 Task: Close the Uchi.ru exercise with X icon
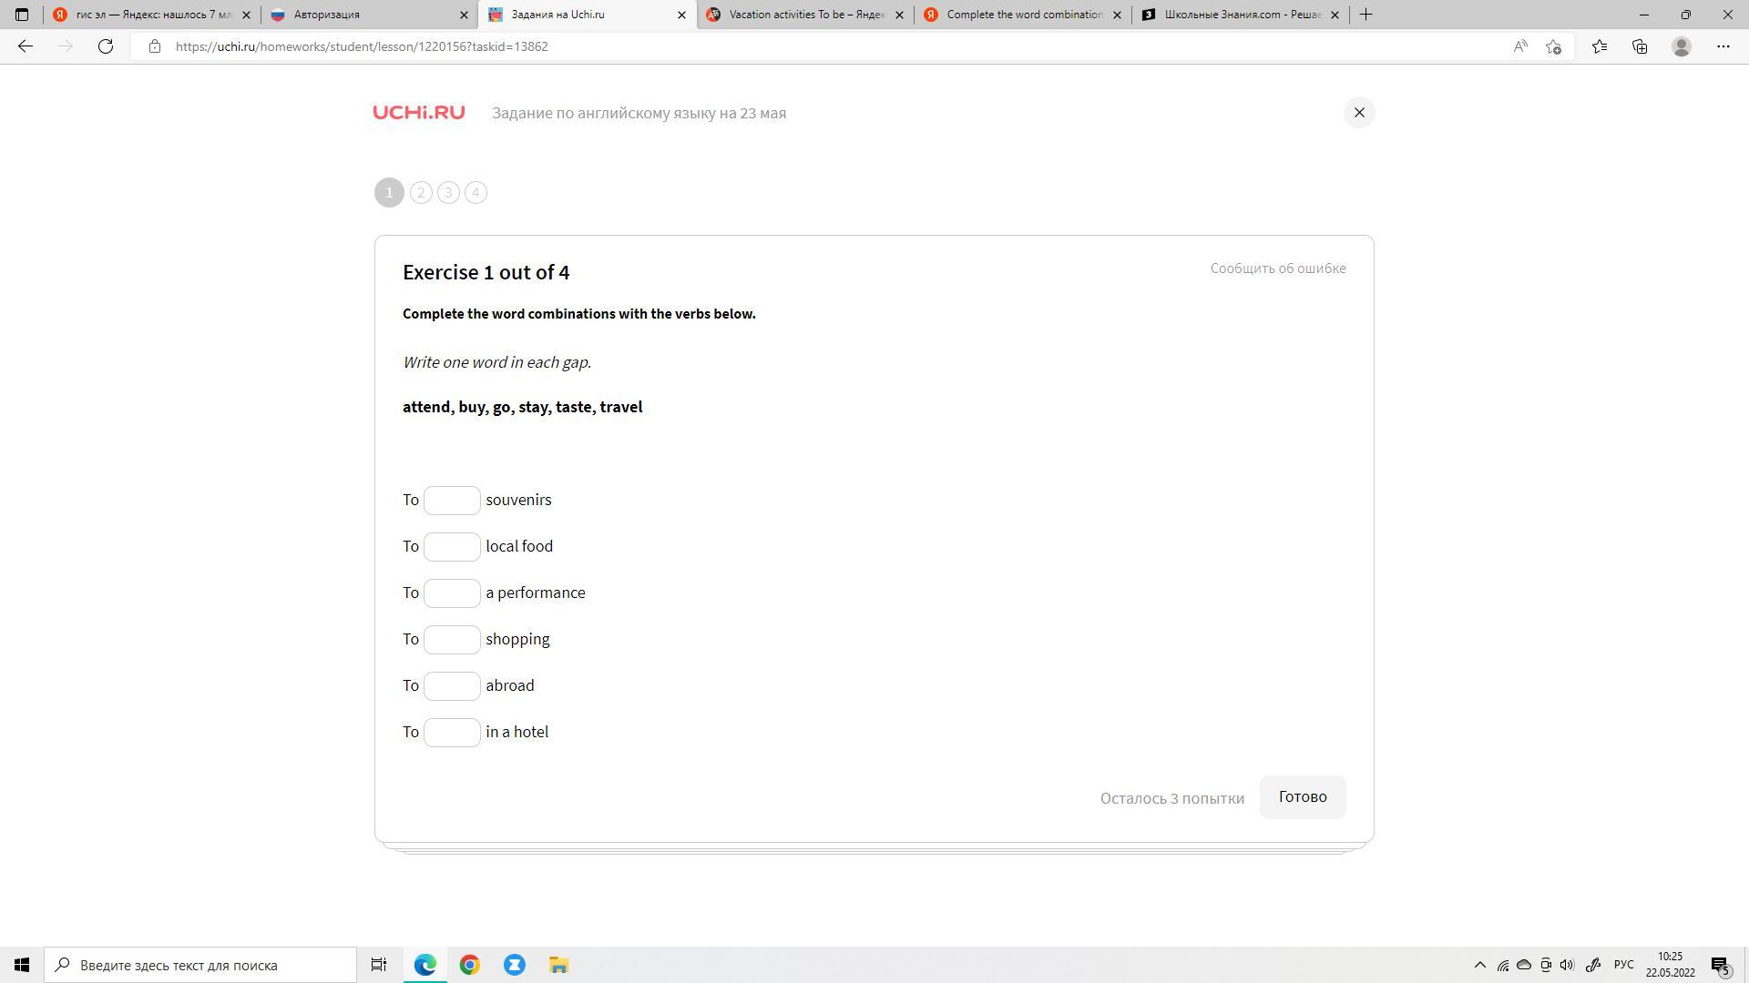(1358, 113)
